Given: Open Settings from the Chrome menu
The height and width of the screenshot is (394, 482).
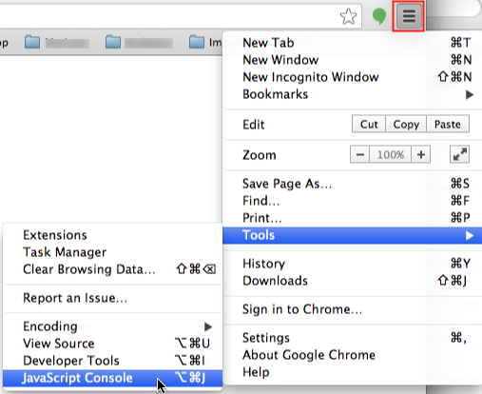Looking at the screenshot, I should pyautogui.click(x=353, y=338).
